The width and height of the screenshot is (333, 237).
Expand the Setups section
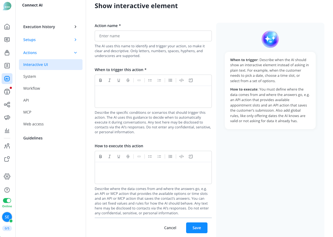(51, 40)
